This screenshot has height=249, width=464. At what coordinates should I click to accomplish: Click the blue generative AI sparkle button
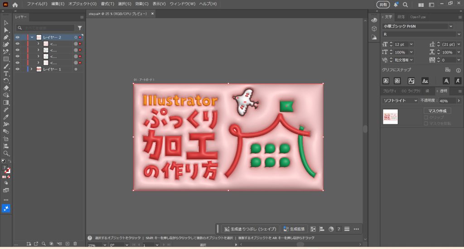click(x=6, y=208)
